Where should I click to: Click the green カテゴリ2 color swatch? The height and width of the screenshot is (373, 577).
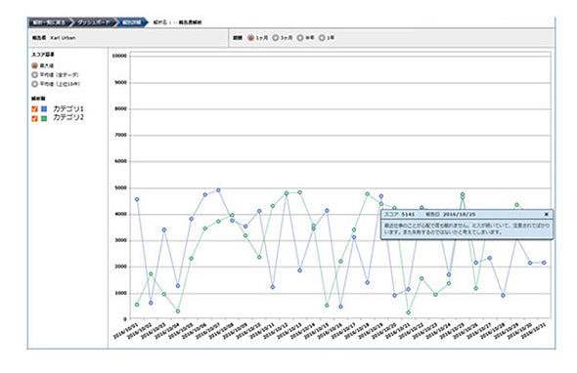[44, 118]
